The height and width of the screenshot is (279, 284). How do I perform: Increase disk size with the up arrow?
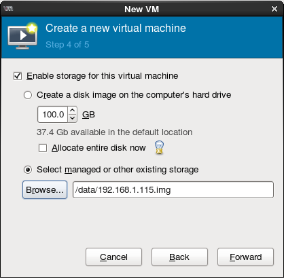click(x=73, y=111)
